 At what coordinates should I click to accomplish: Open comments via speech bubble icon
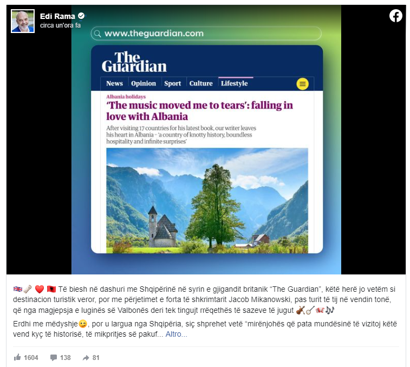(54, 357)
